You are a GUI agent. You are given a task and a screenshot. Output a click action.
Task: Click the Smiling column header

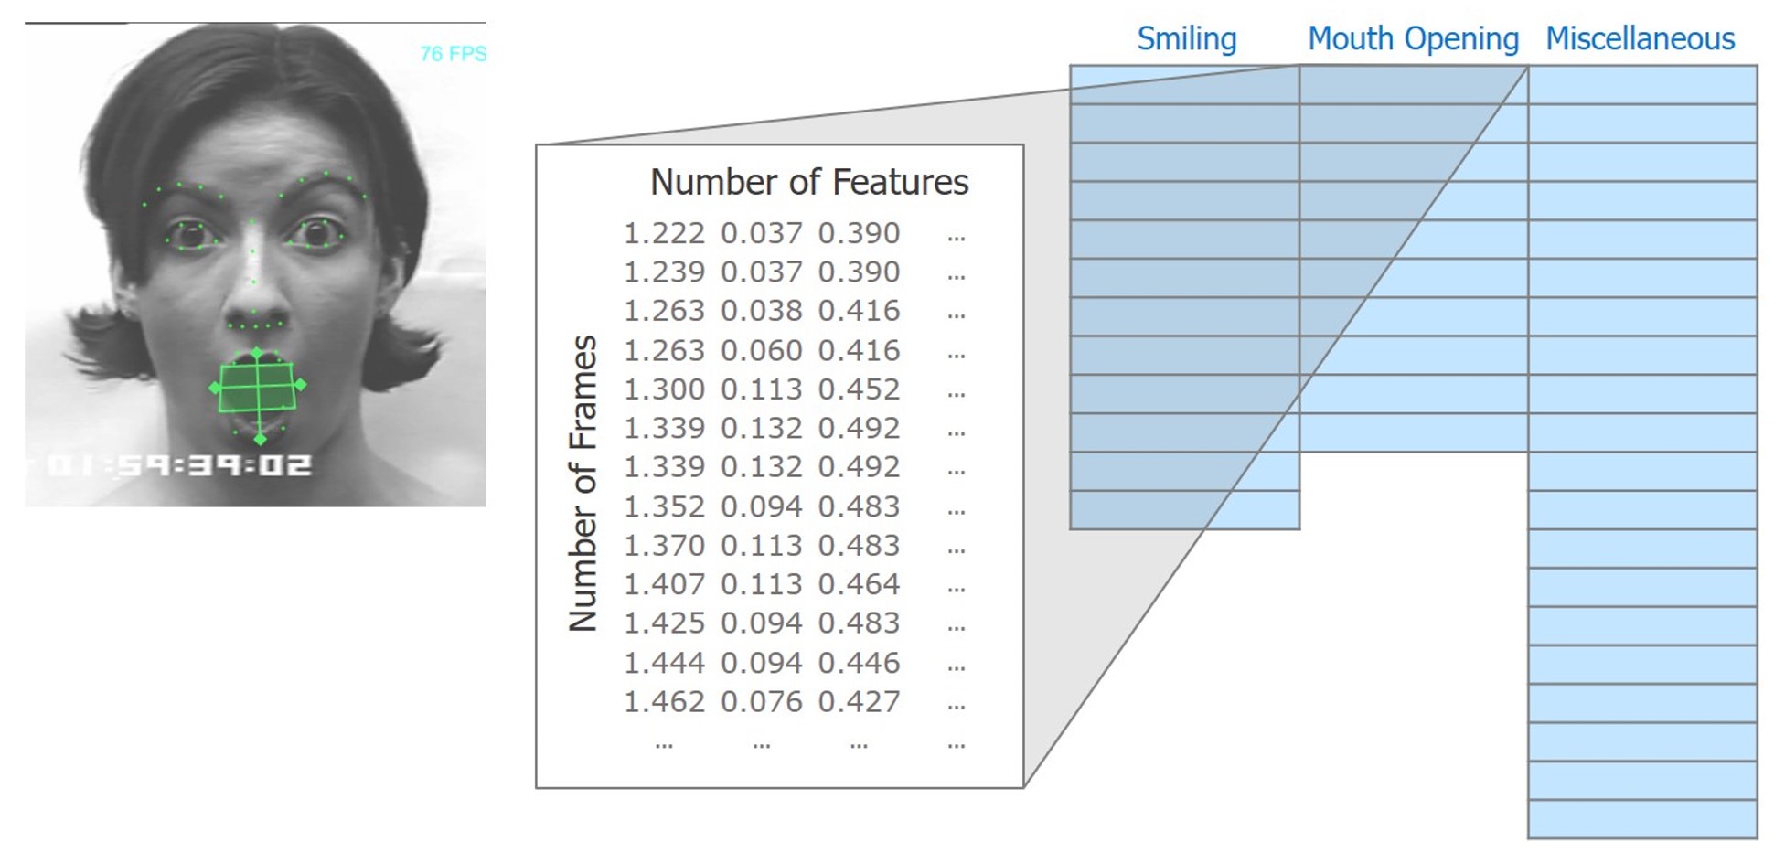click(x=1186, y=39)
